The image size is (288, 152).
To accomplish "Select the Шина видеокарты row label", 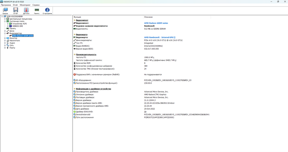I will point(84,40).
